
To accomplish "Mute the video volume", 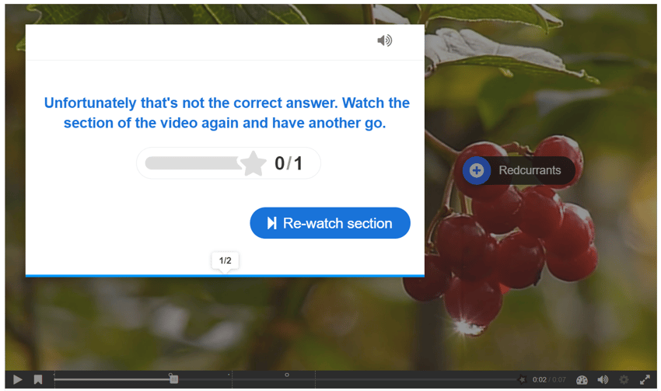I will tap(603, 379).
